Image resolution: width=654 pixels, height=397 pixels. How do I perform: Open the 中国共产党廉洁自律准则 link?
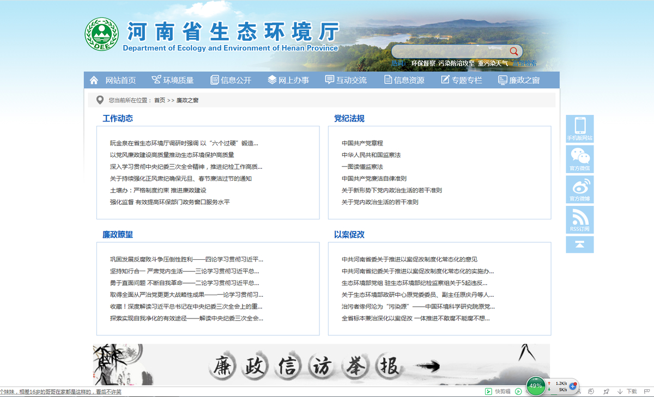tap(374, 179)
